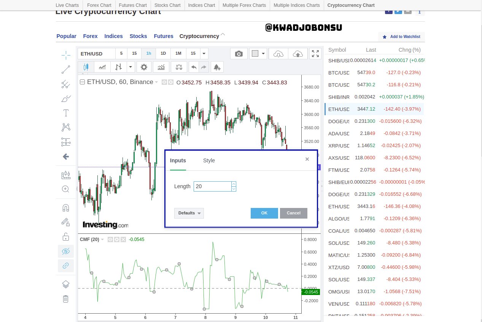Viewport: 482px width, 322px height.
Task: Select the pitchfork drawing tool
Action: [66, 84]
